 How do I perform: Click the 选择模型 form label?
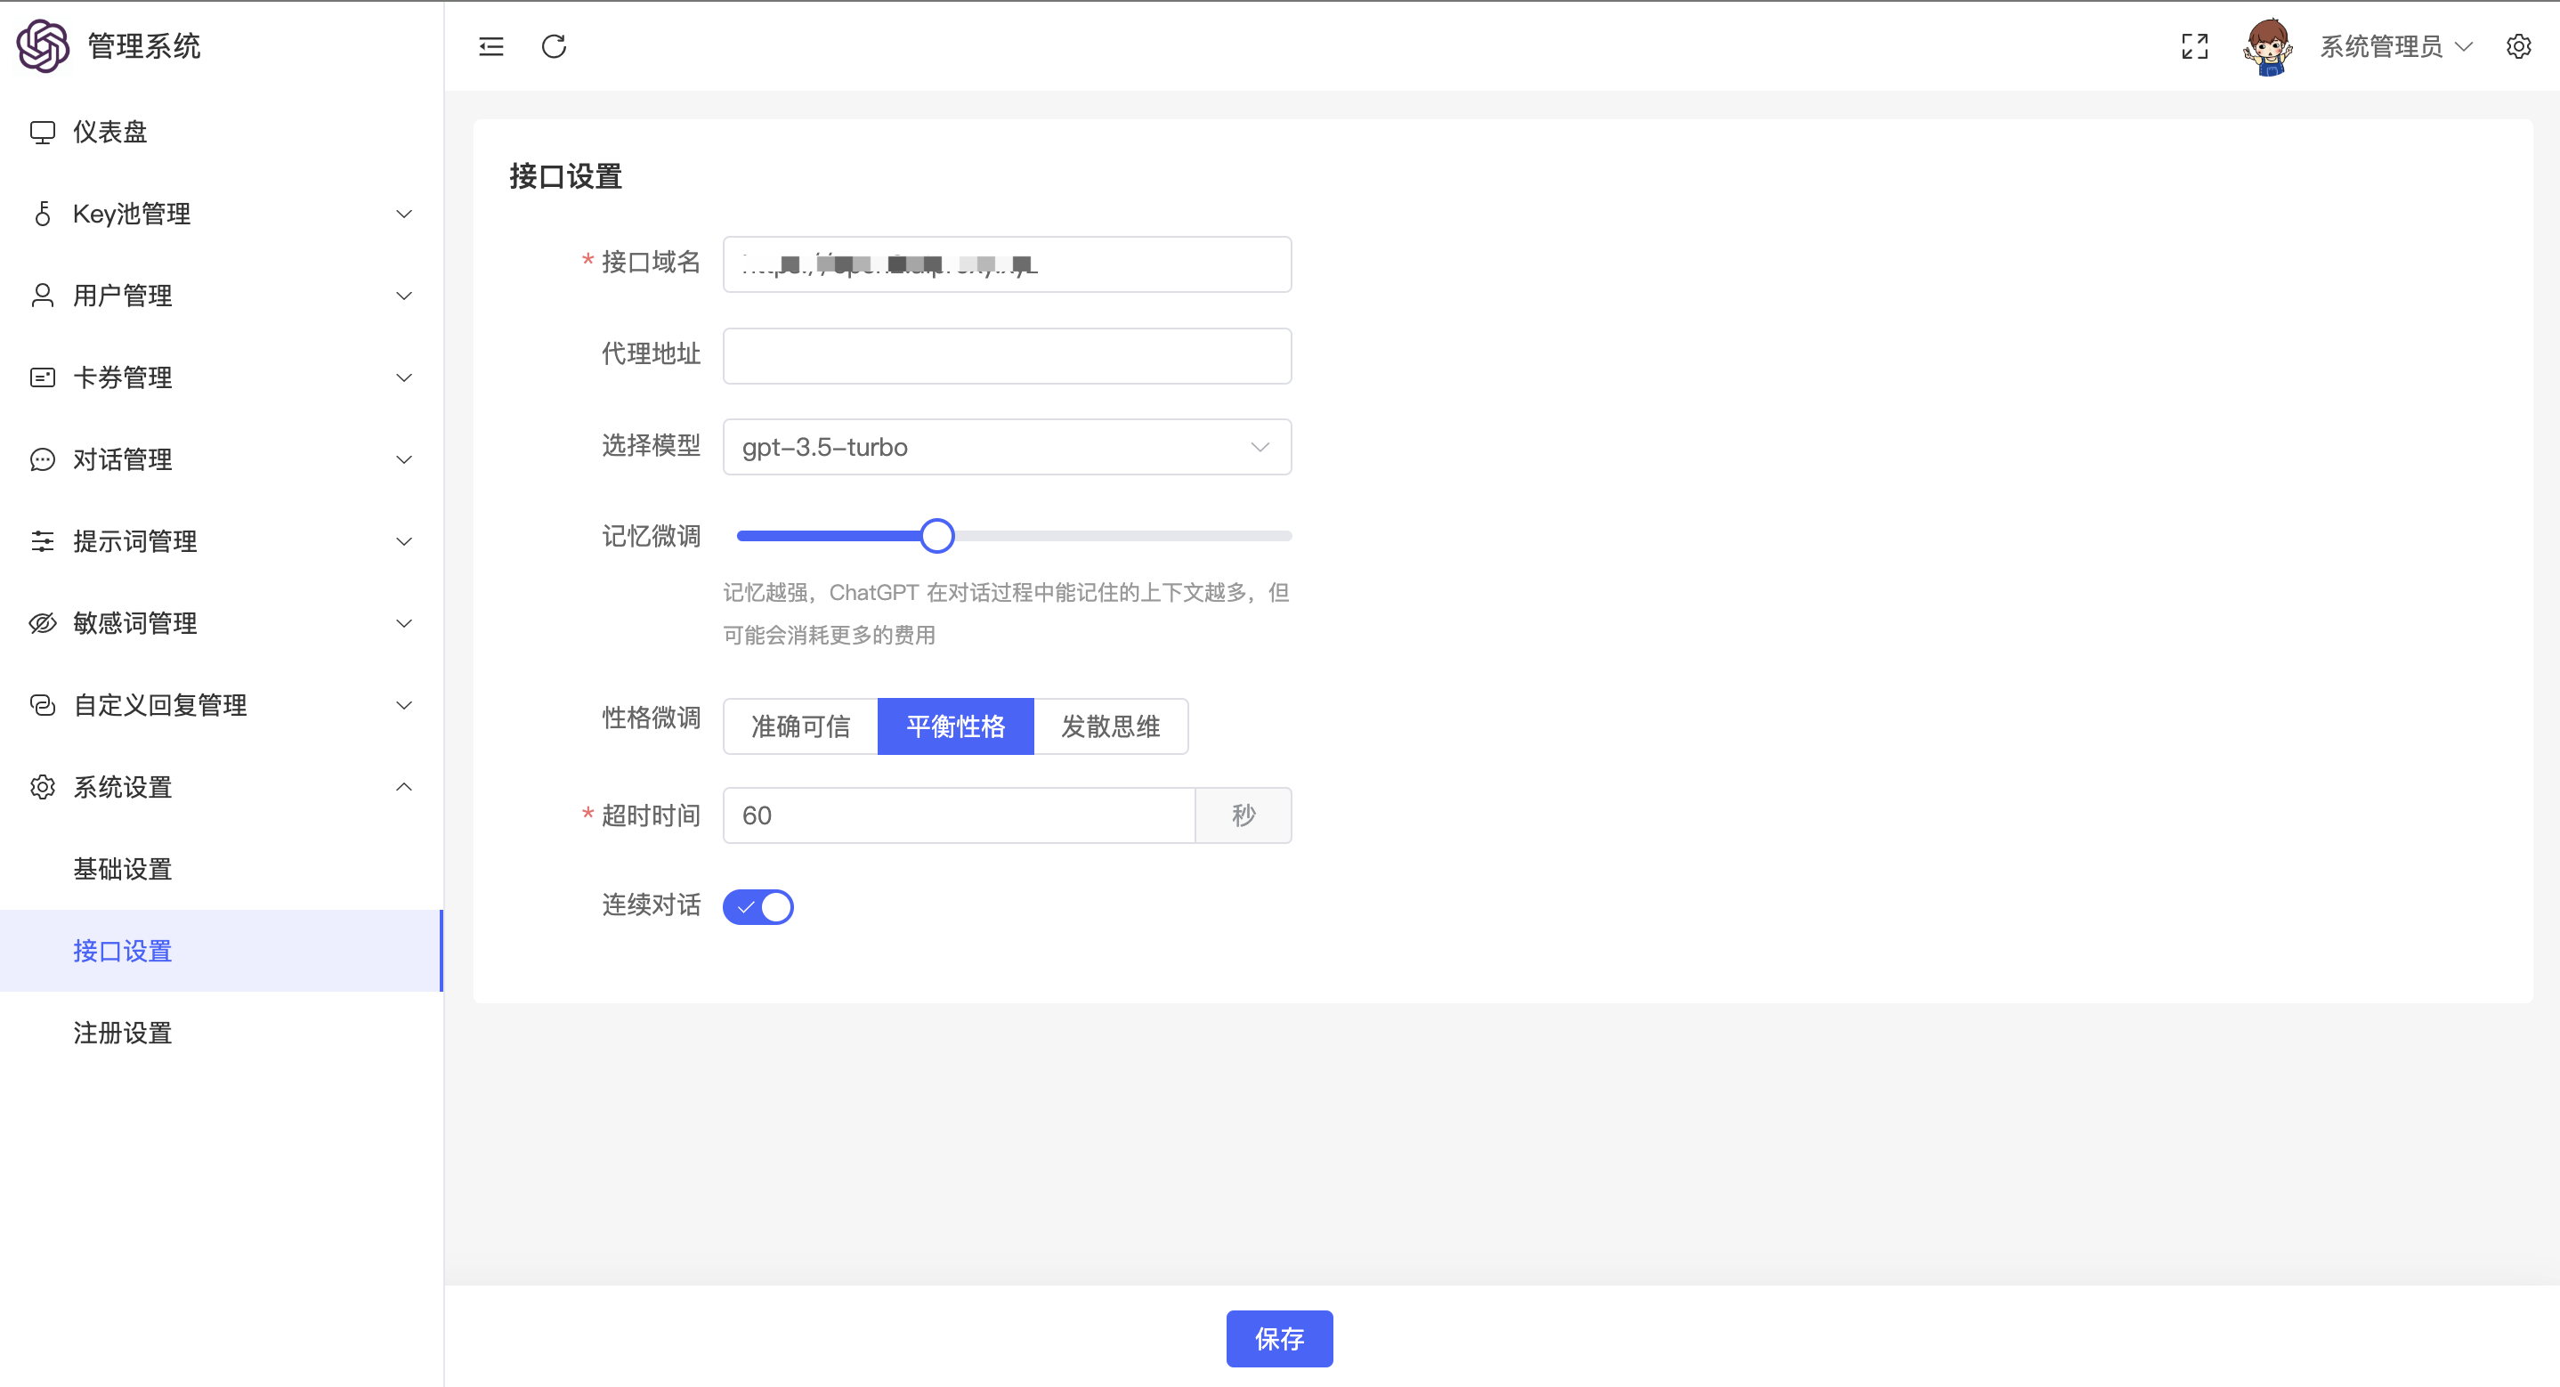(x=651, y=445)
